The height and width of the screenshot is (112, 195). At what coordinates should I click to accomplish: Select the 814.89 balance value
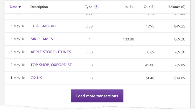[x=180, y=78]
